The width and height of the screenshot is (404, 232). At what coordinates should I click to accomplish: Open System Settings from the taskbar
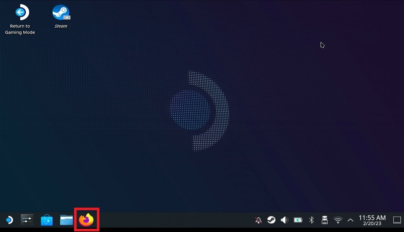coord(27,220)
